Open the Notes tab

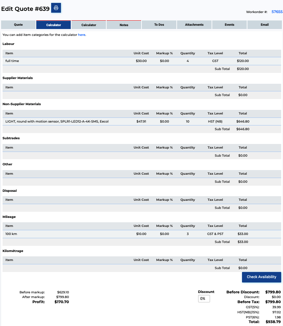pos(124,25)
